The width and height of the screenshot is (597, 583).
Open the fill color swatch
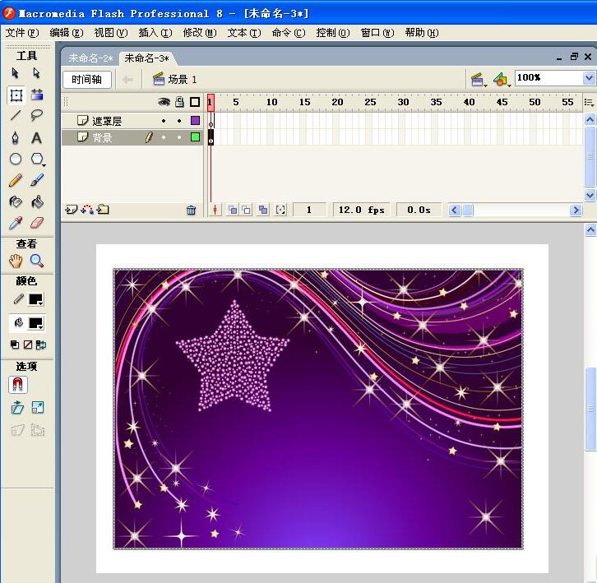[36, 323]
